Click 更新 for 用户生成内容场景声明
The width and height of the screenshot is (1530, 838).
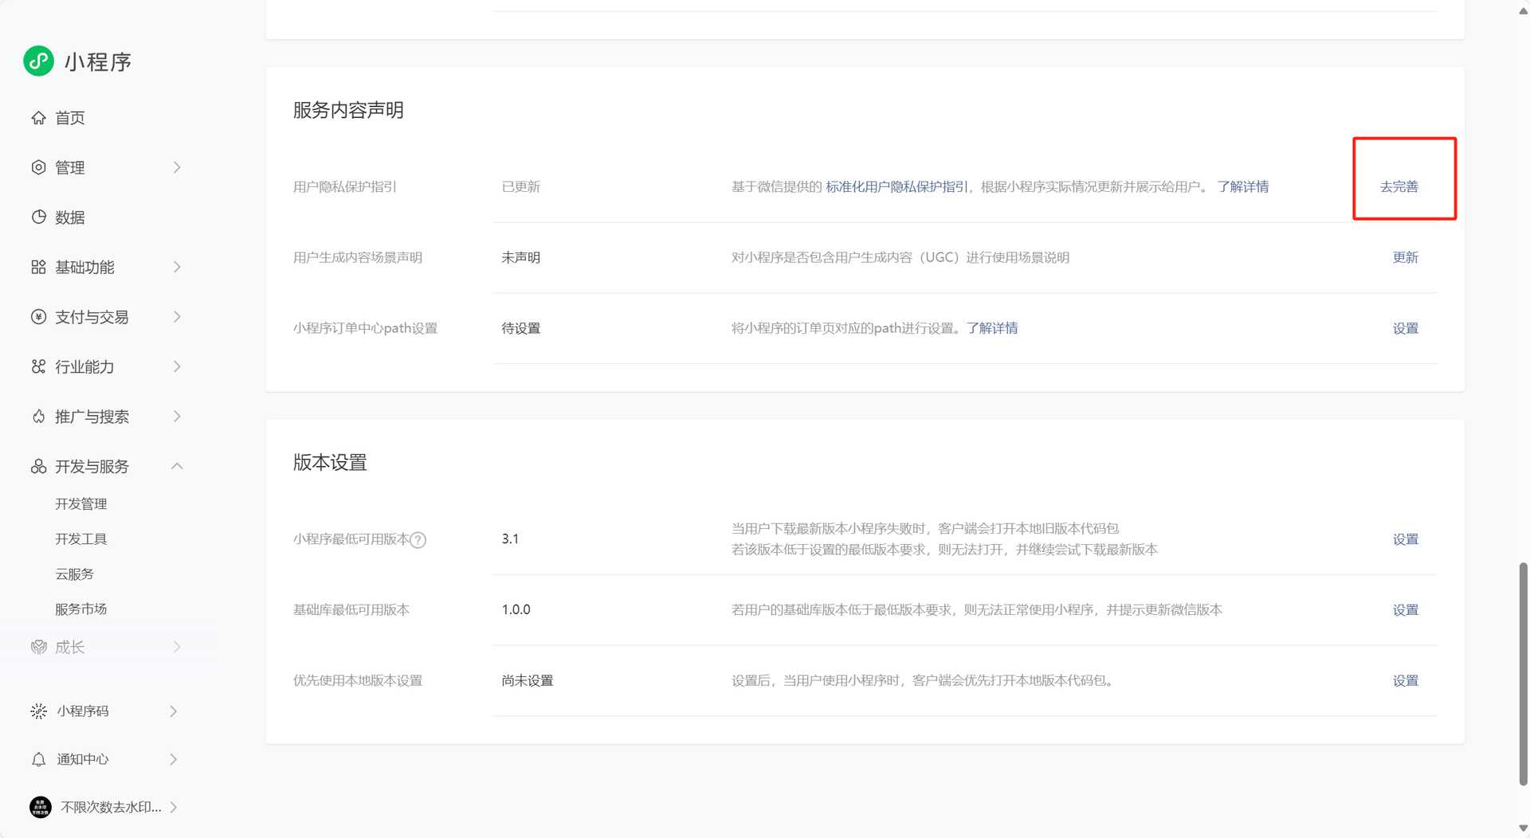pyautogui.click(x=1405, y=257)
